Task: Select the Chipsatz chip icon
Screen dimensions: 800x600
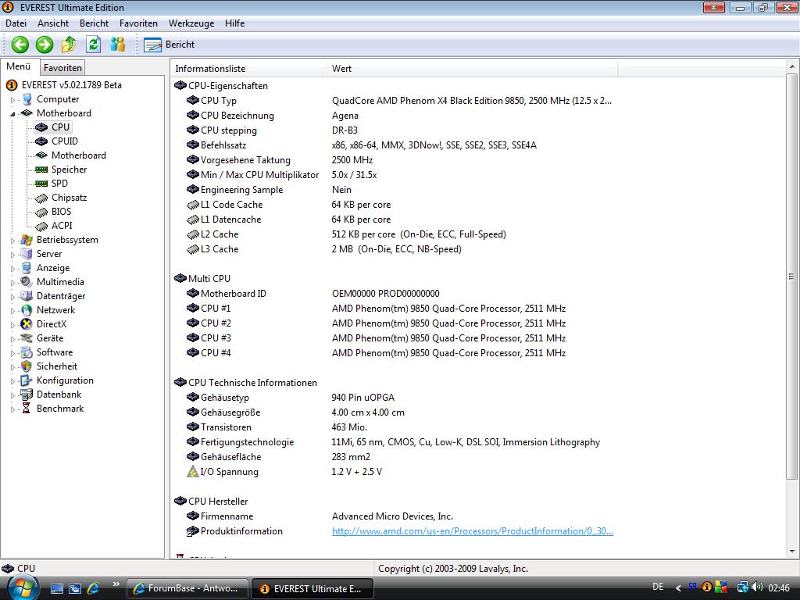Action: point(41,198)
